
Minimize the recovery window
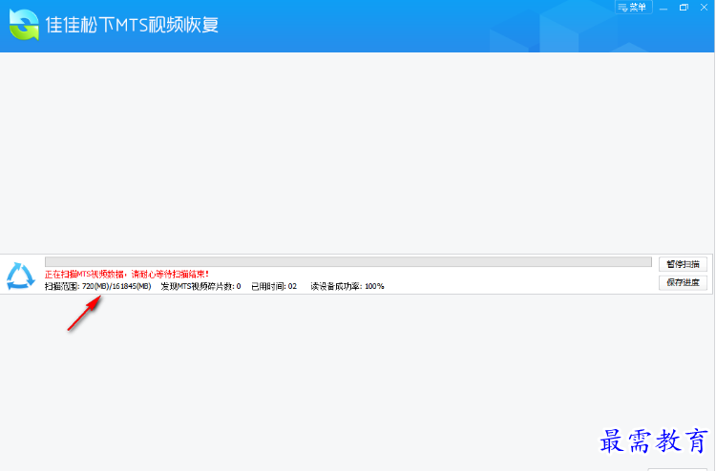[x=663, y=8]
